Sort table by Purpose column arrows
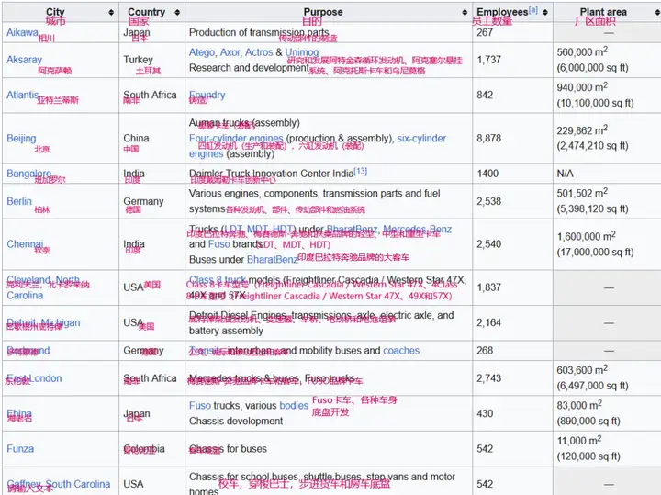661x495 pixels. click(465, 12)
